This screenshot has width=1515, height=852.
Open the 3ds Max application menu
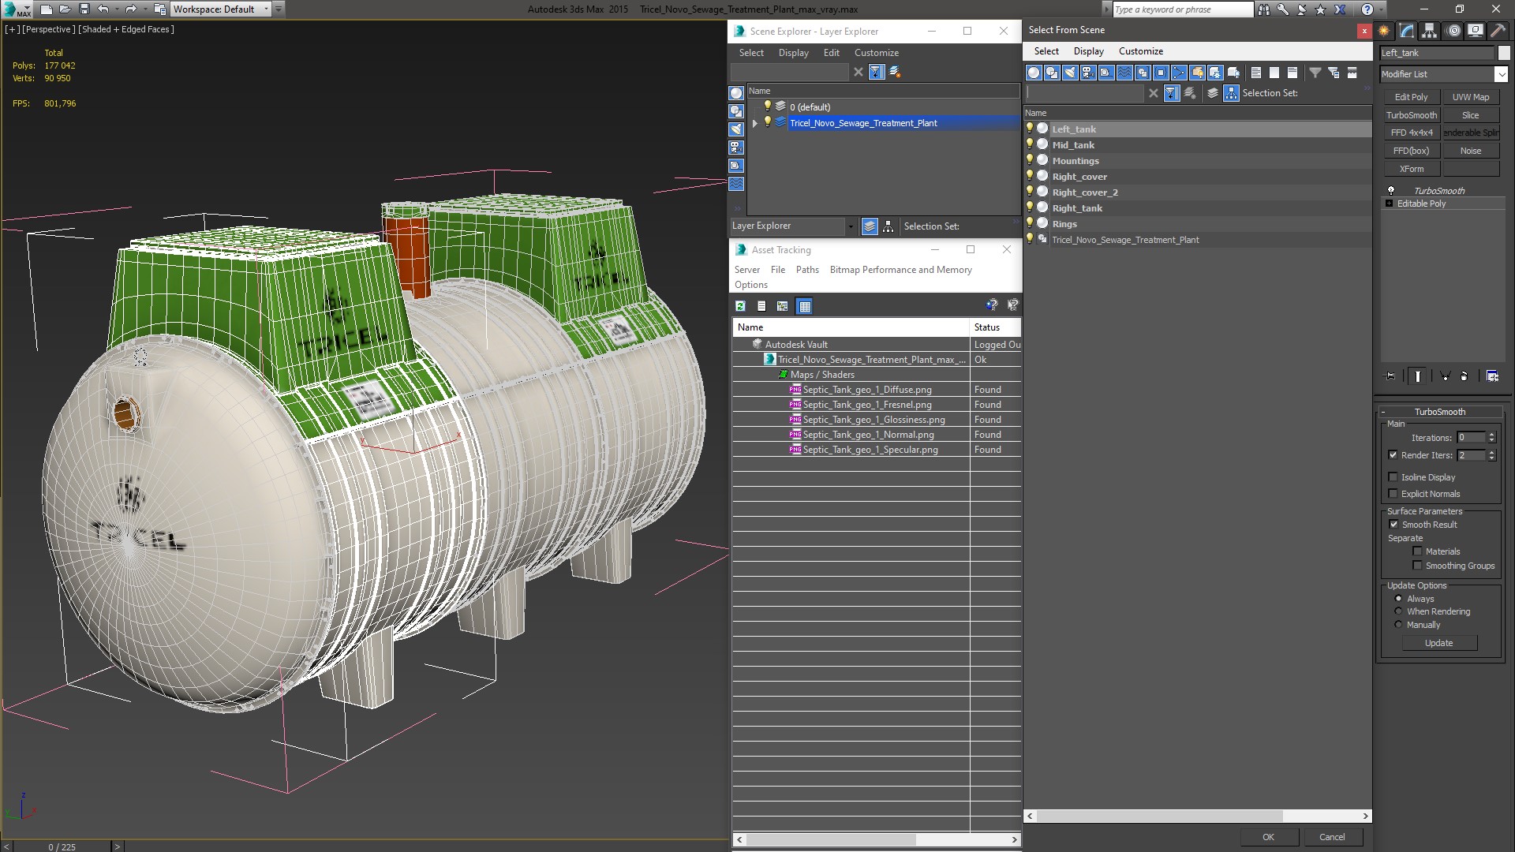point(16,9)
